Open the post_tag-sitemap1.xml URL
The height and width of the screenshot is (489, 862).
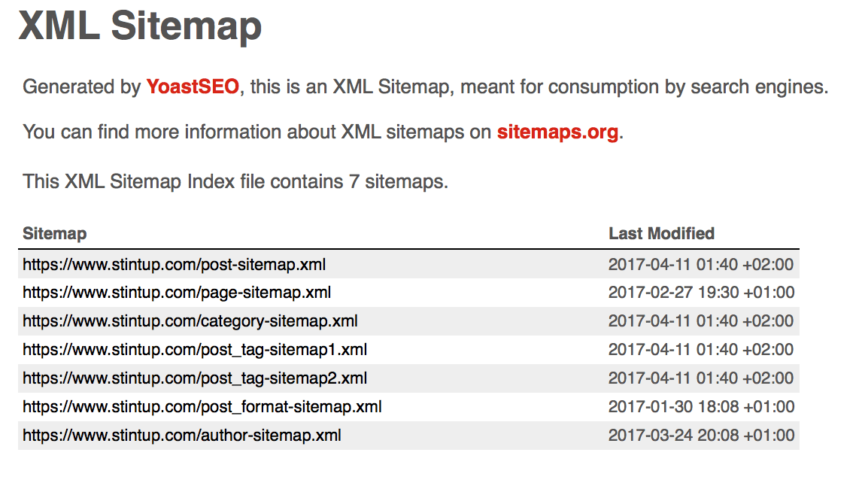pos(195,350)
